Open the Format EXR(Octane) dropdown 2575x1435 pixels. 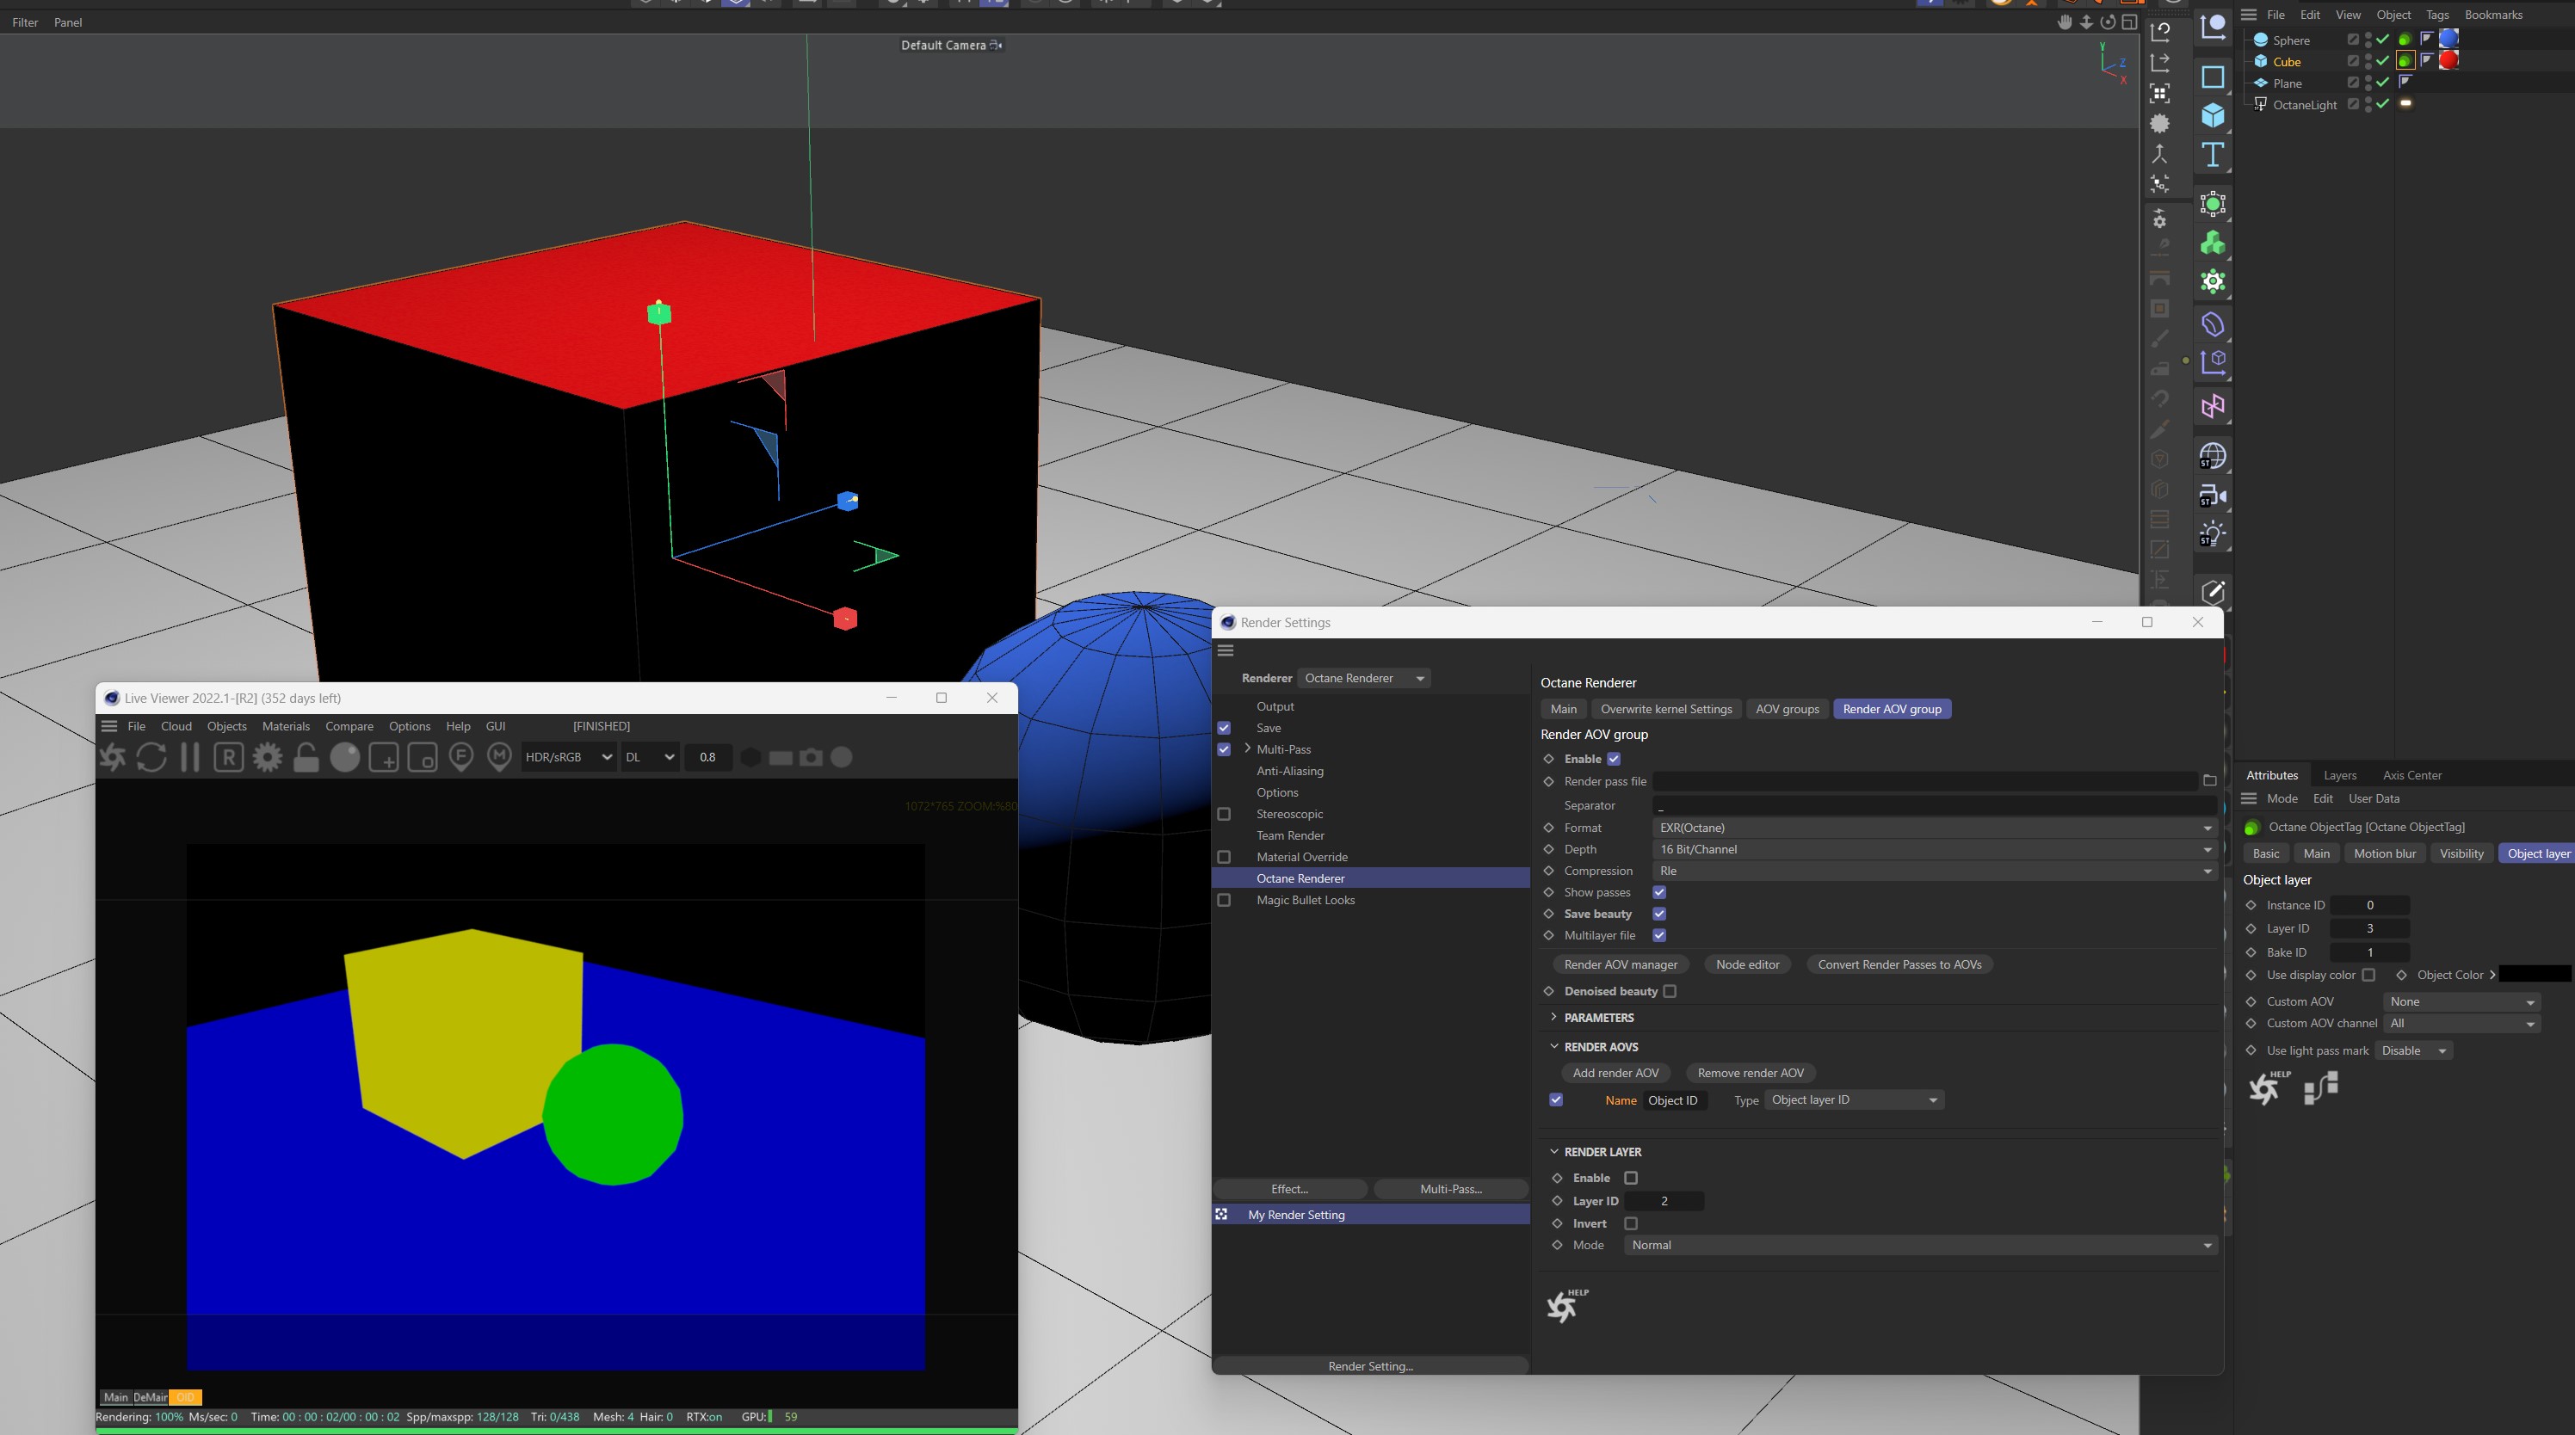pyautogui.click(x=1934, y=828)
